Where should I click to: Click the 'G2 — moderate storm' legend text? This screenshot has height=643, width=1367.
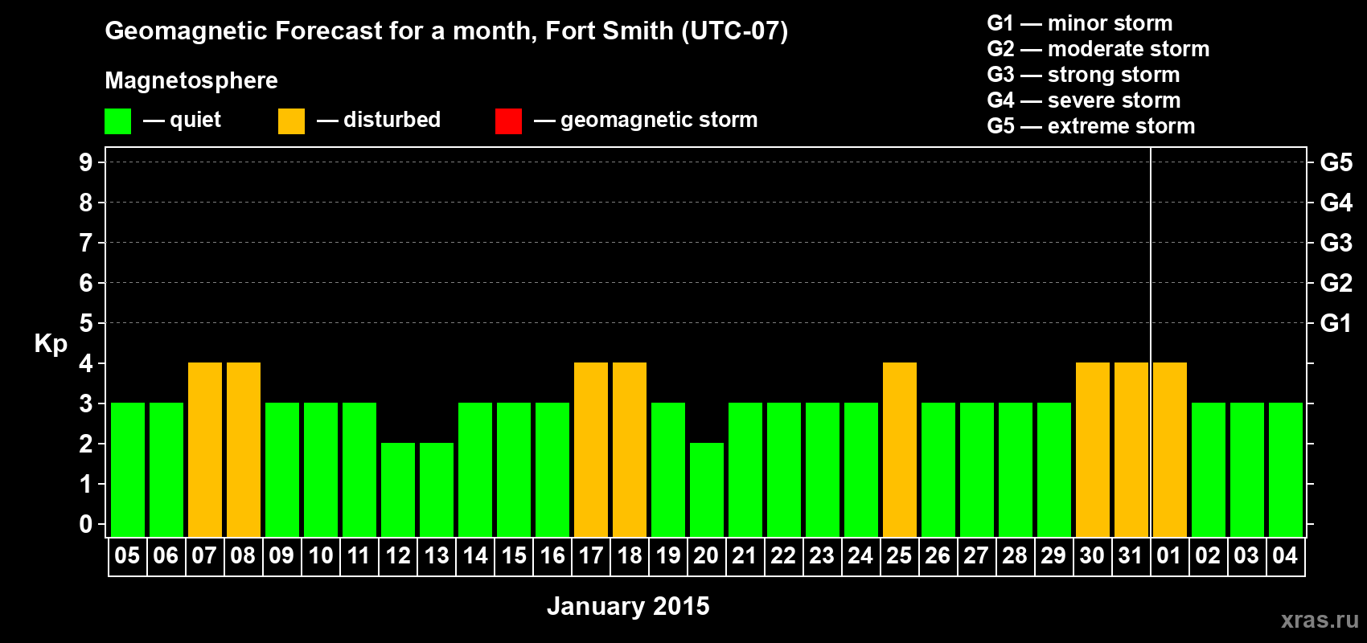[1098, 49]
